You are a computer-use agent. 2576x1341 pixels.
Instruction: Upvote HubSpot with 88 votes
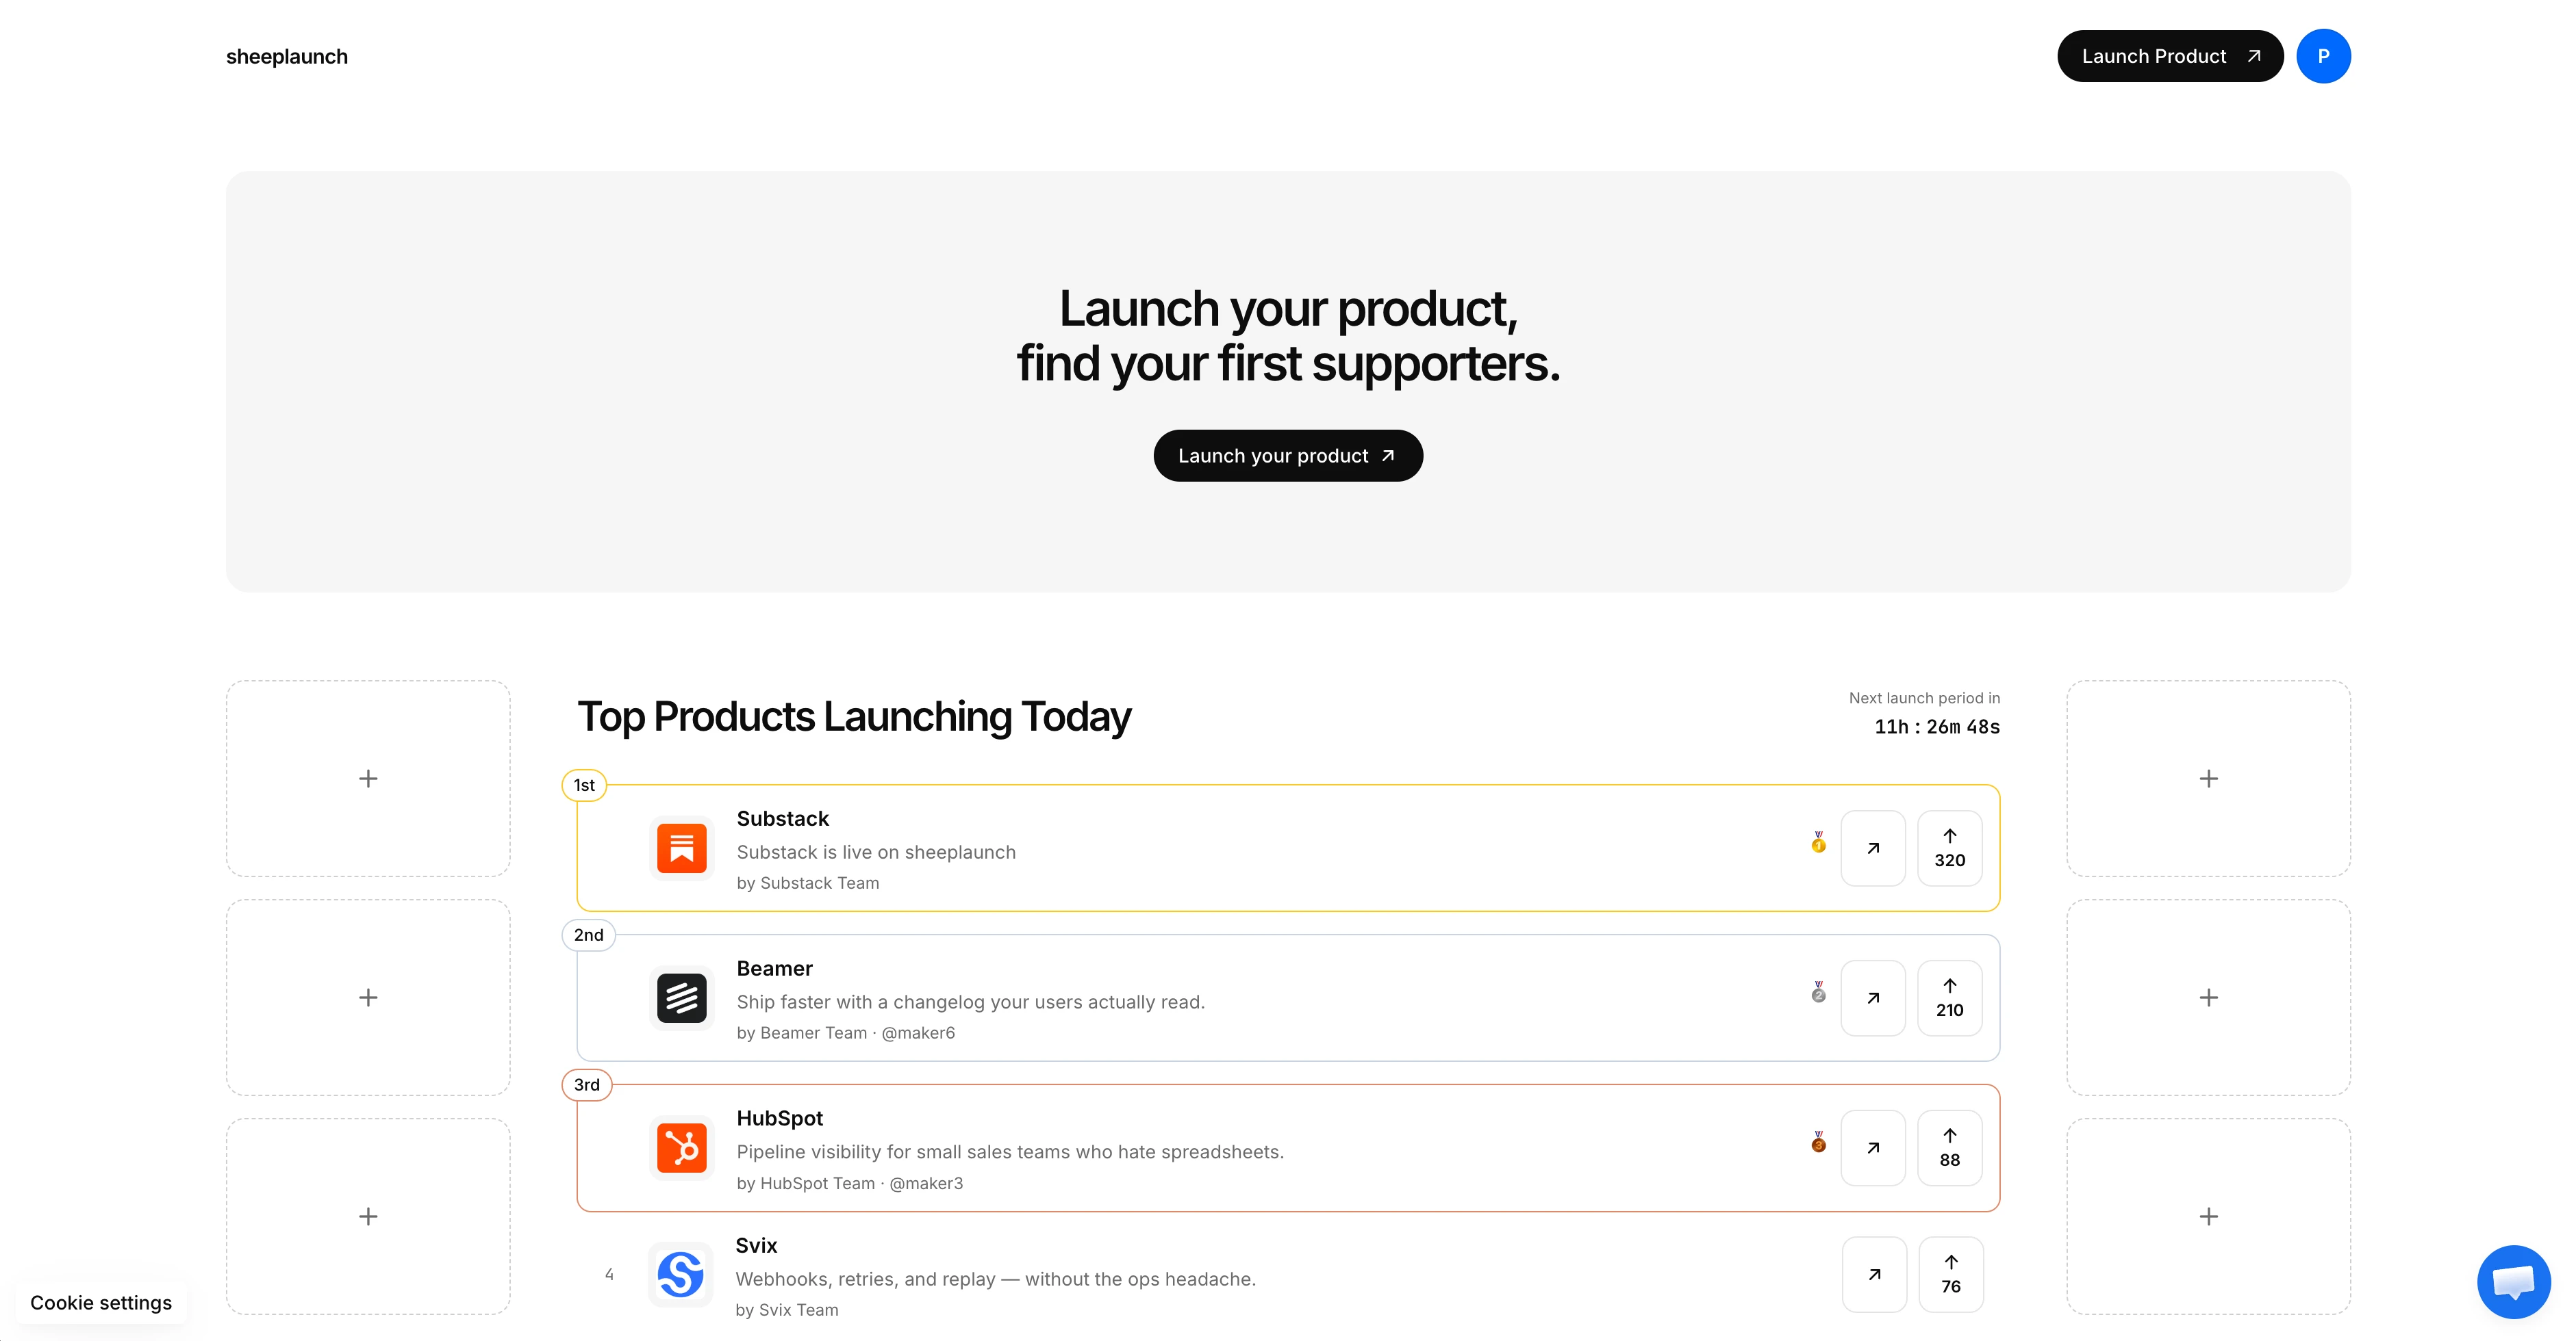(x=1950, y=1148)
